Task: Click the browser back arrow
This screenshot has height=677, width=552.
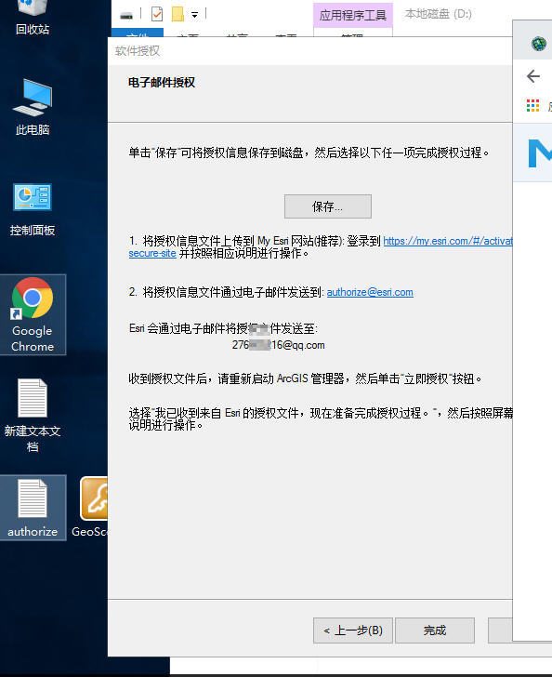Action: pos(533,76)
